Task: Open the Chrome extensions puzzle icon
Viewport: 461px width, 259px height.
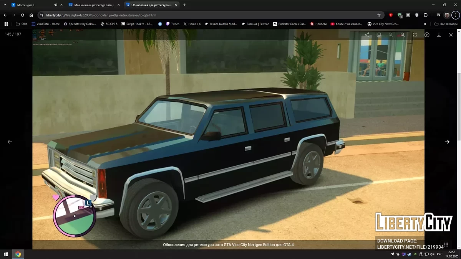Action: [425, 15]
